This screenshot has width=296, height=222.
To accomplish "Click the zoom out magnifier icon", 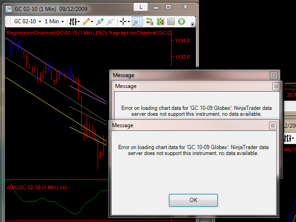I will [x=110, y=21].
